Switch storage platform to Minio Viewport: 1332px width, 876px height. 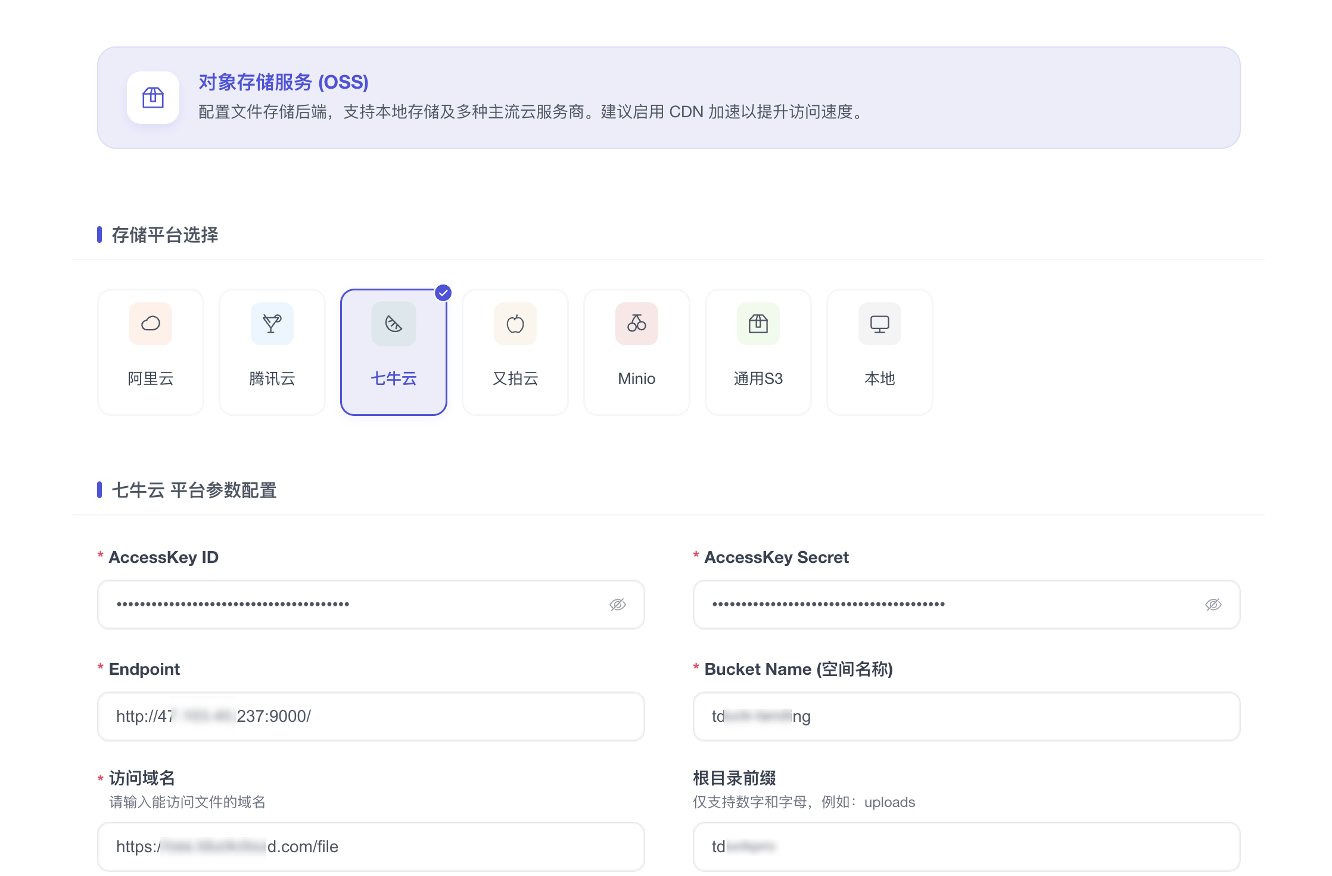click(x=637, y=352)
